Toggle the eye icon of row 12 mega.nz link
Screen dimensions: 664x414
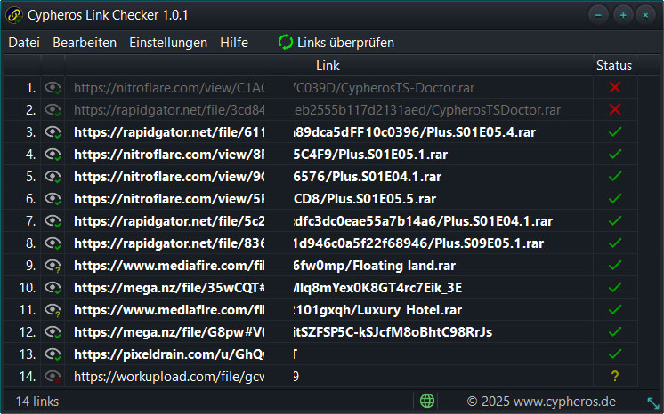[x=53, y=332]
